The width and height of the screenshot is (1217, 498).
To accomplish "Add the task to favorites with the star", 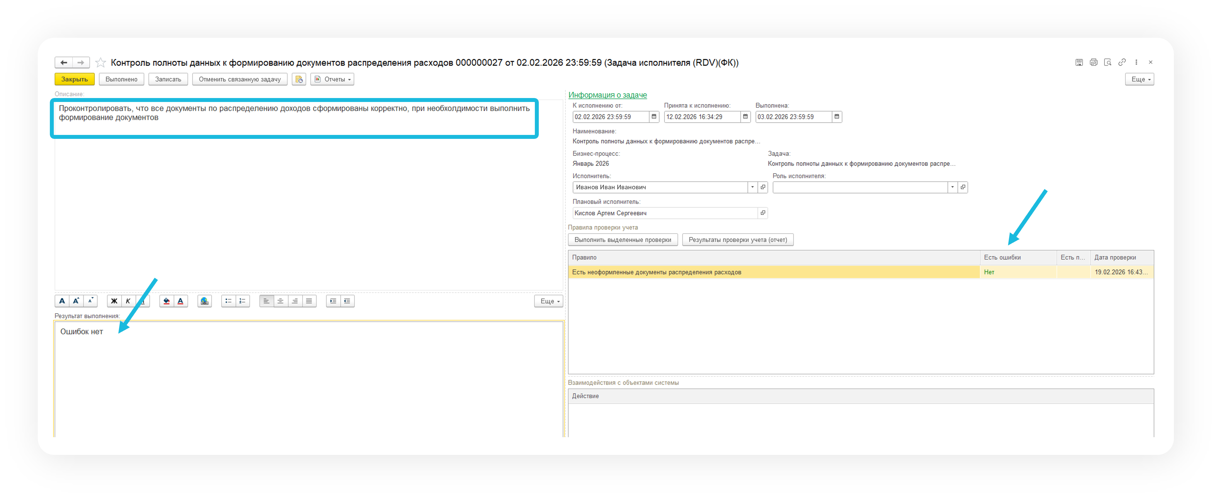I will [101, 62].
